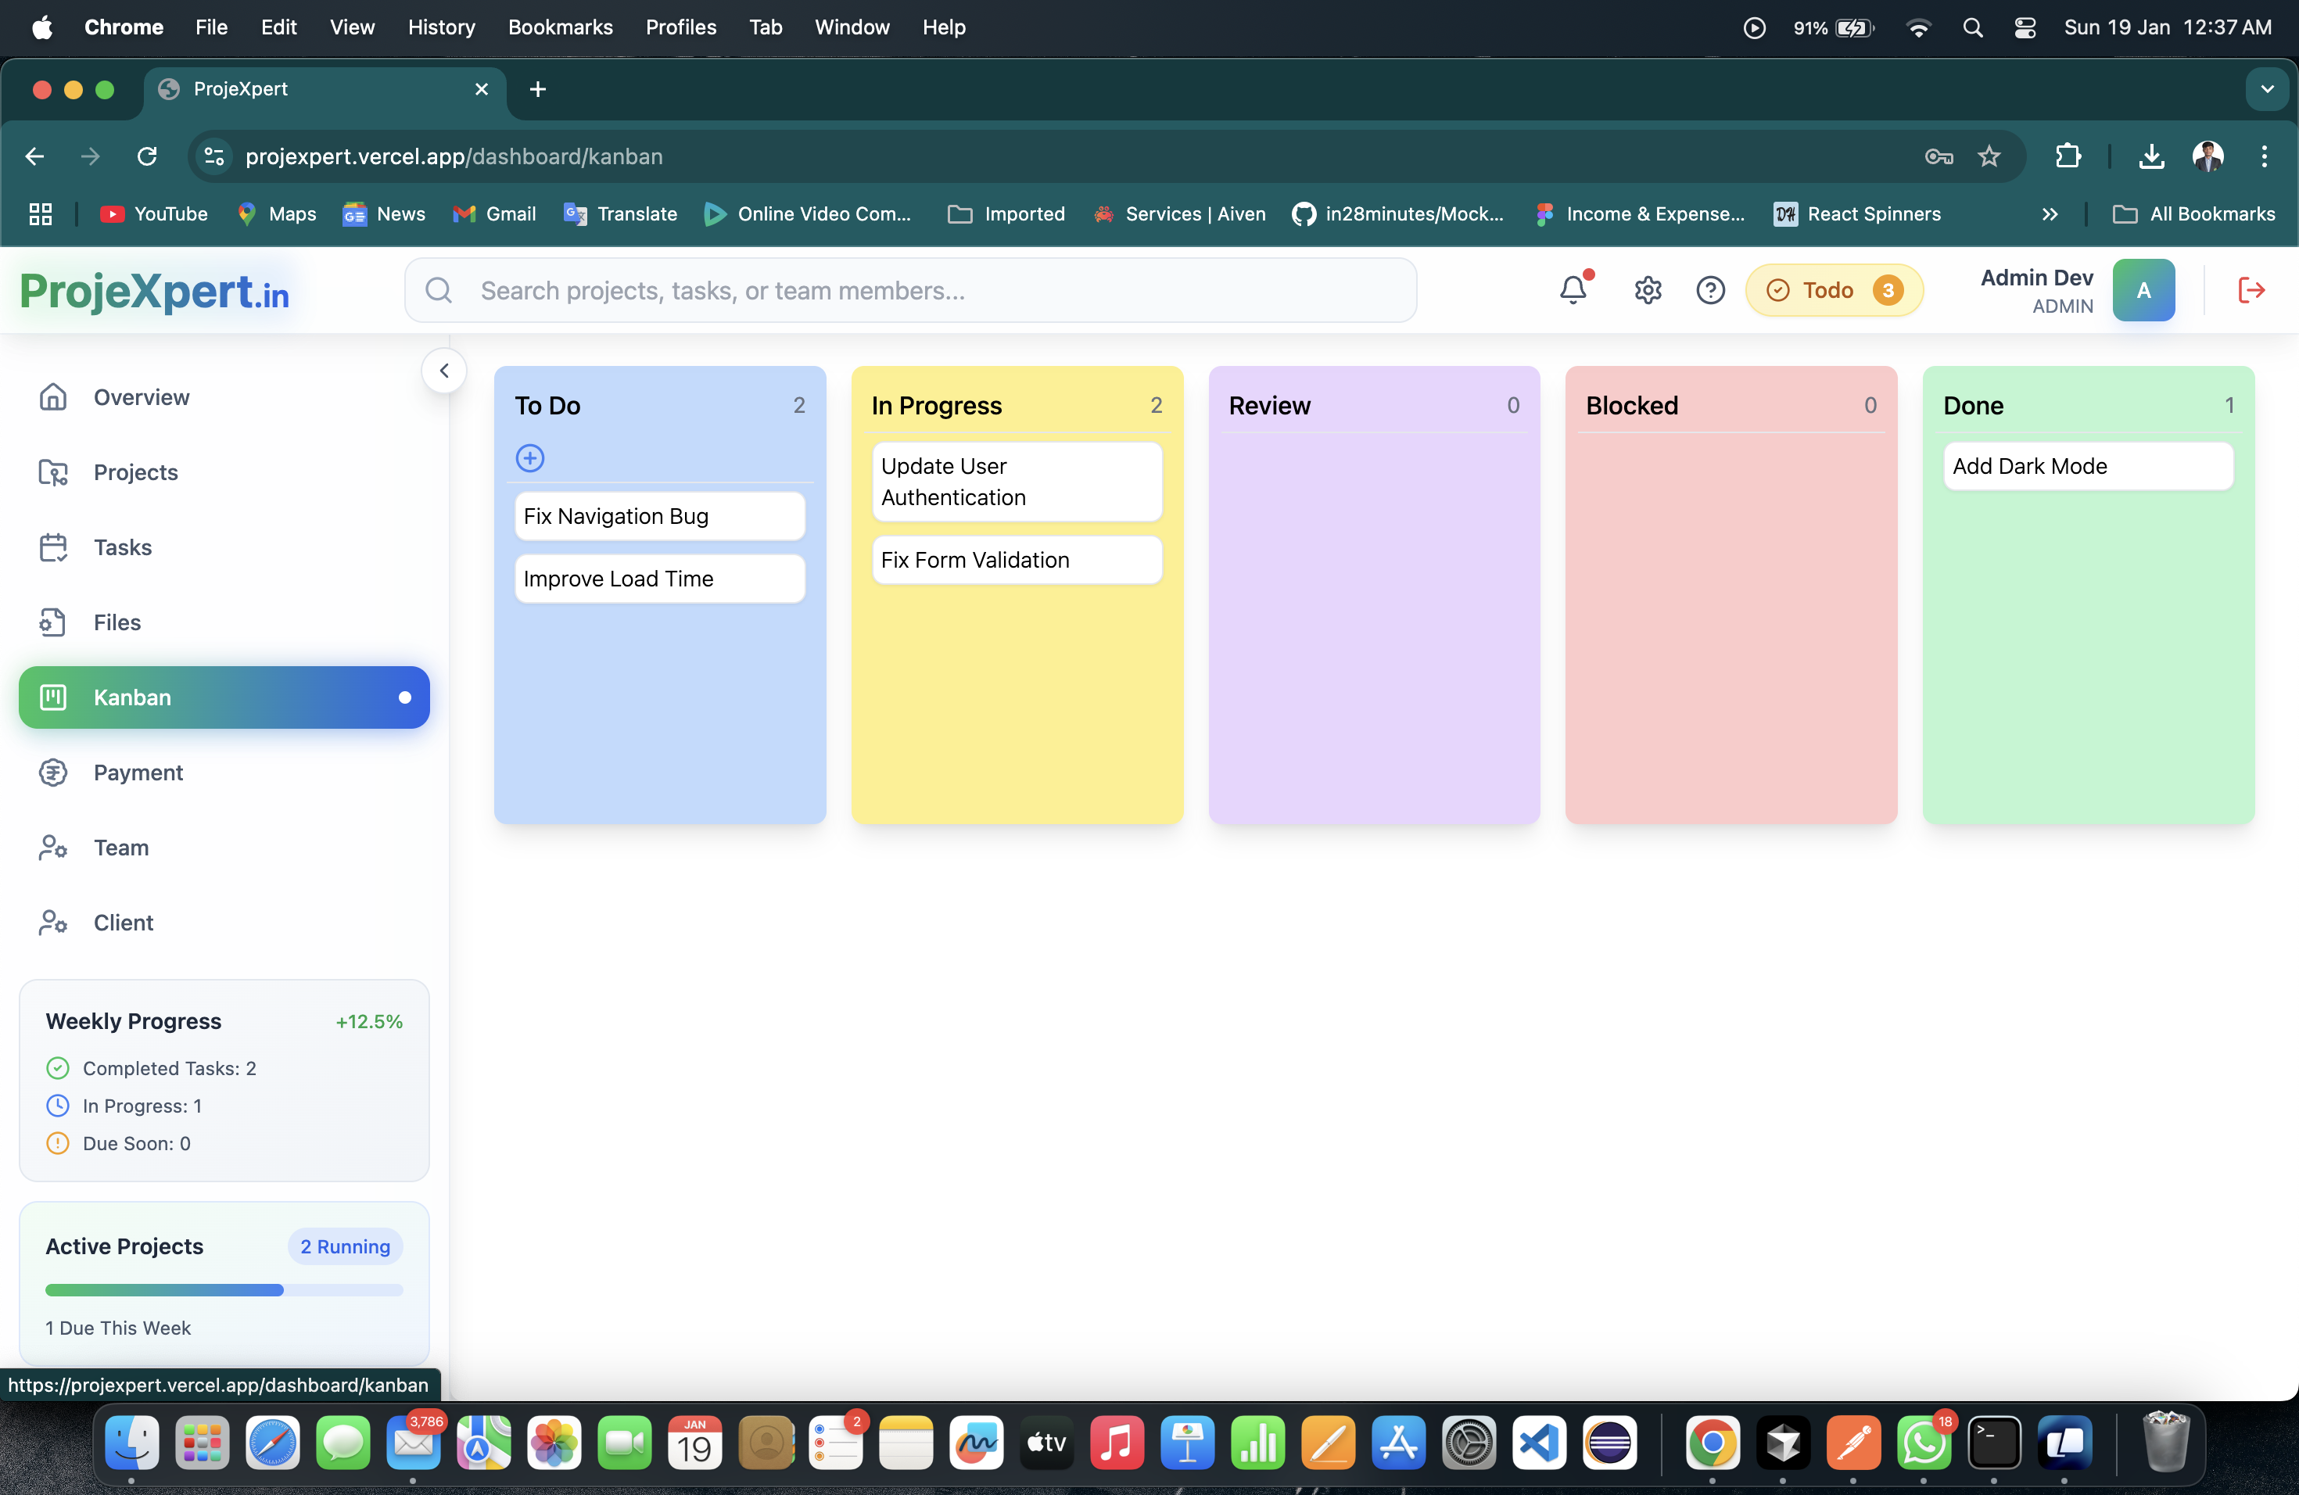The height and width of the screenshot is (1495, 2299).
Task: Click the search magnifier icon in search bar
Action: tap(439, 290)
